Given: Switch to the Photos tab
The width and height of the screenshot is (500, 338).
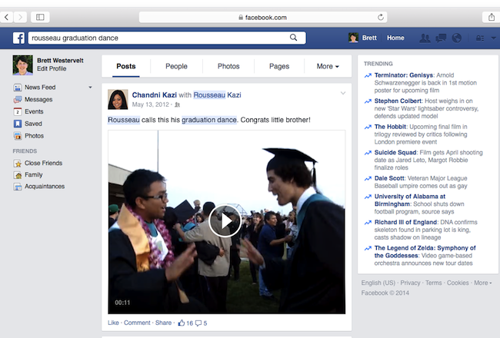Looking at the screenshot, I should tap(228, 66).
